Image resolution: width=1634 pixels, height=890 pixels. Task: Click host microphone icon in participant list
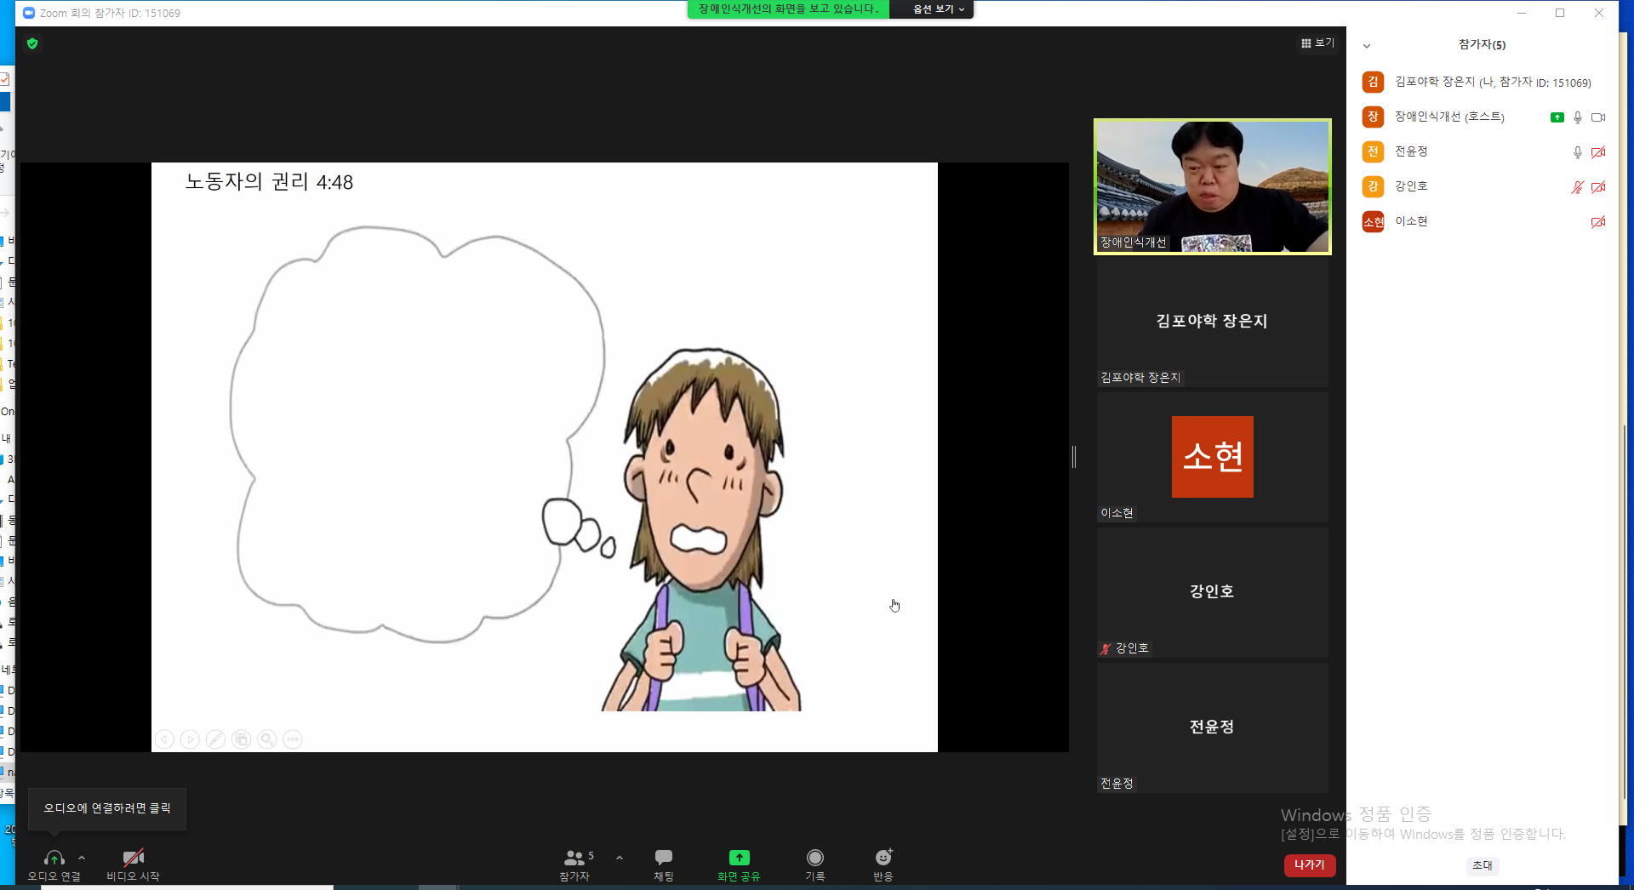coord(1577,117)
